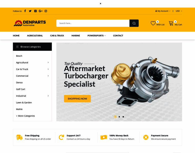
Task: Click the Payment Secure heading
Action: click(160, 136)
